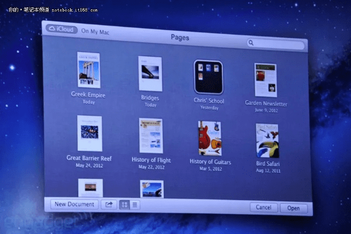Click the New Document button
Viewport: 351px width, 234px height.
pyautogui.click(x=74, y=204)
